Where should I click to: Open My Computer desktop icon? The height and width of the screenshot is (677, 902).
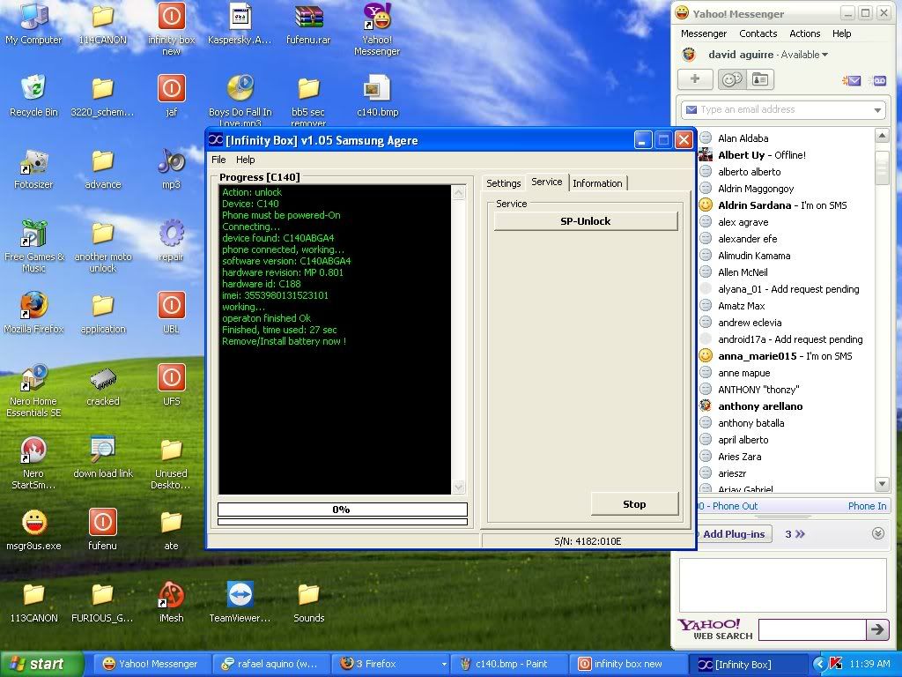click(33, 23)
